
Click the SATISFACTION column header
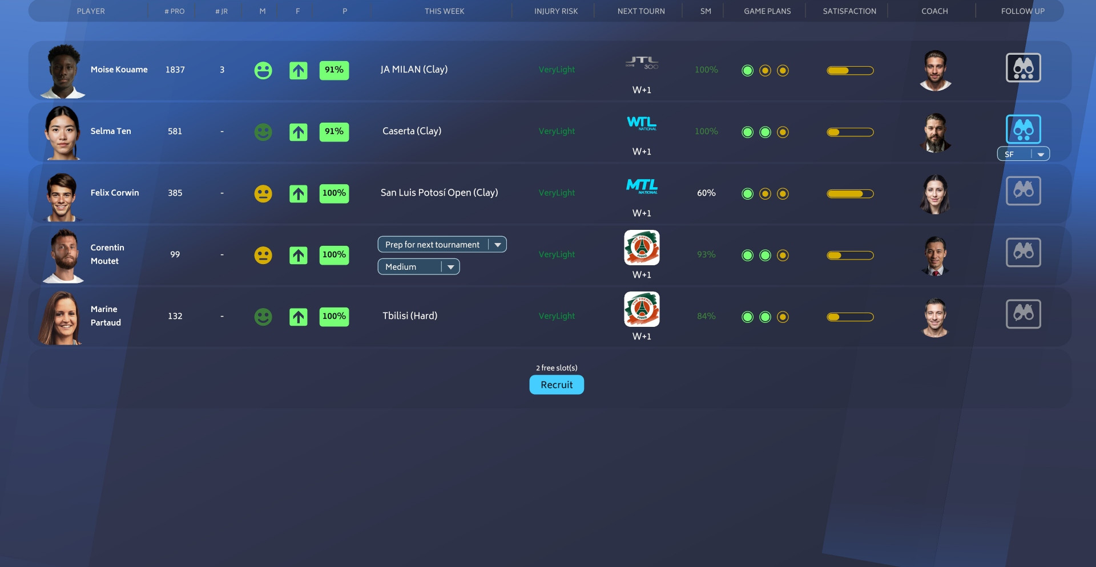[849, 11]
